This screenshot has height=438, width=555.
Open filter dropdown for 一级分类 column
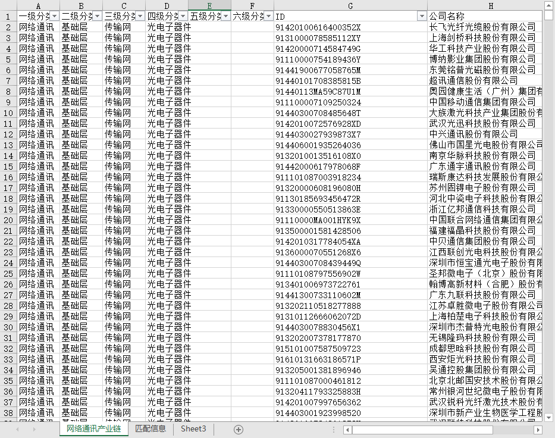(x=54, y=16)
